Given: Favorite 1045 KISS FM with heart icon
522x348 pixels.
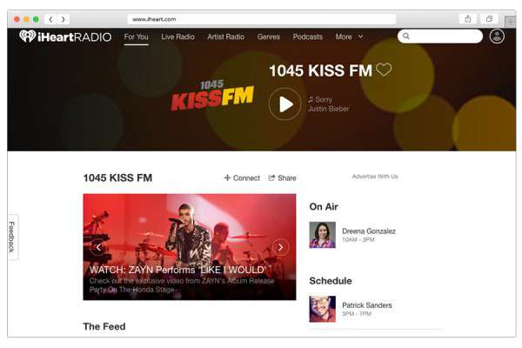Looking at the screenshot, I should coord(384,70).
